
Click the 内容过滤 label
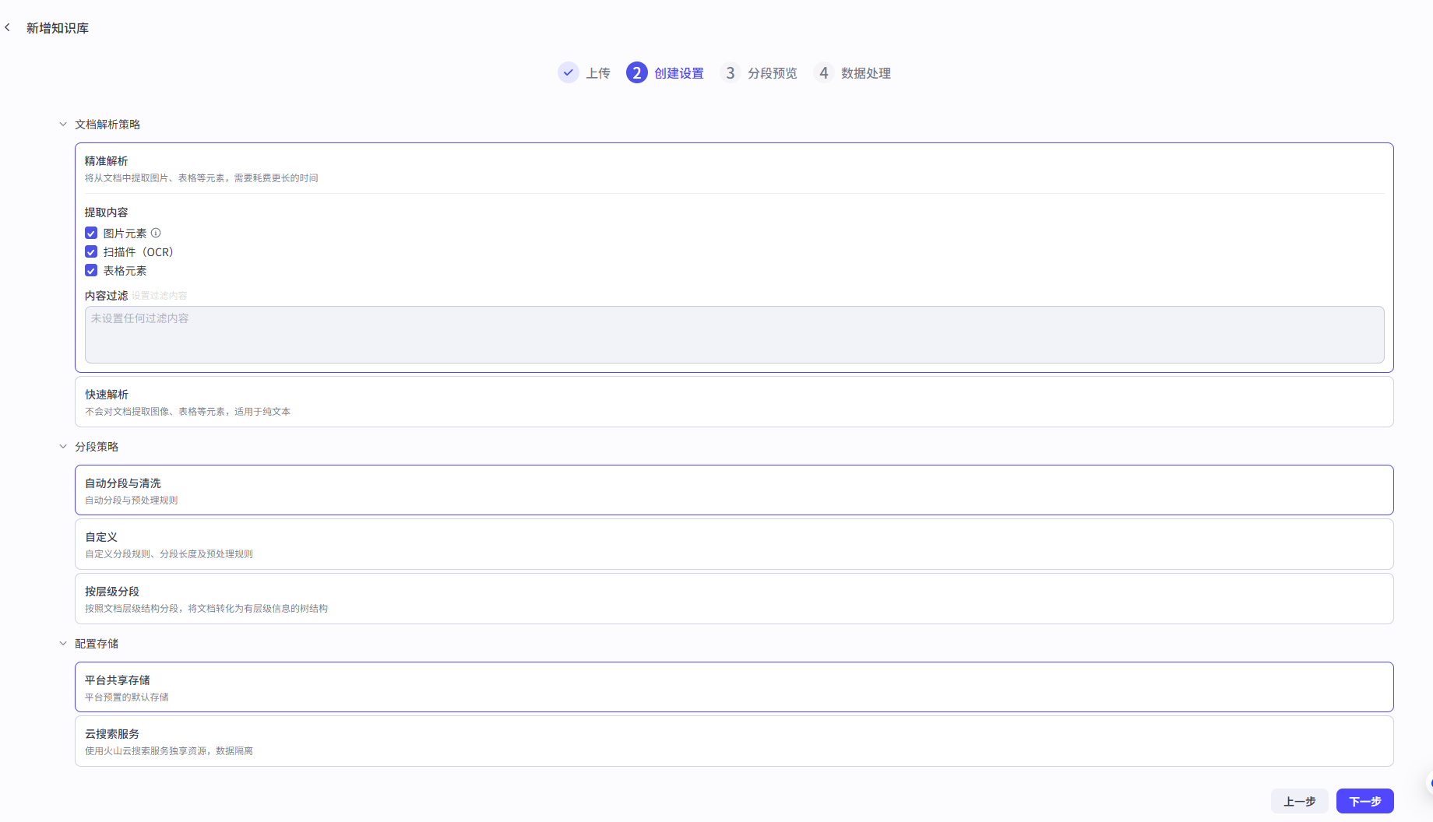pos(107,295)
